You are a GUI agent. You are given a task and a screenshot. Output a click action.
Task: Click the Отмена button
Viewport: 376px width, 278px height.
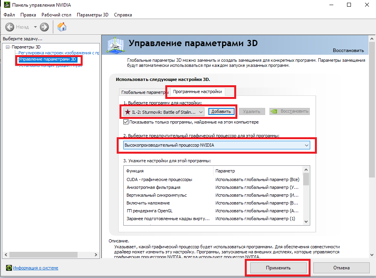click(341, 268)
